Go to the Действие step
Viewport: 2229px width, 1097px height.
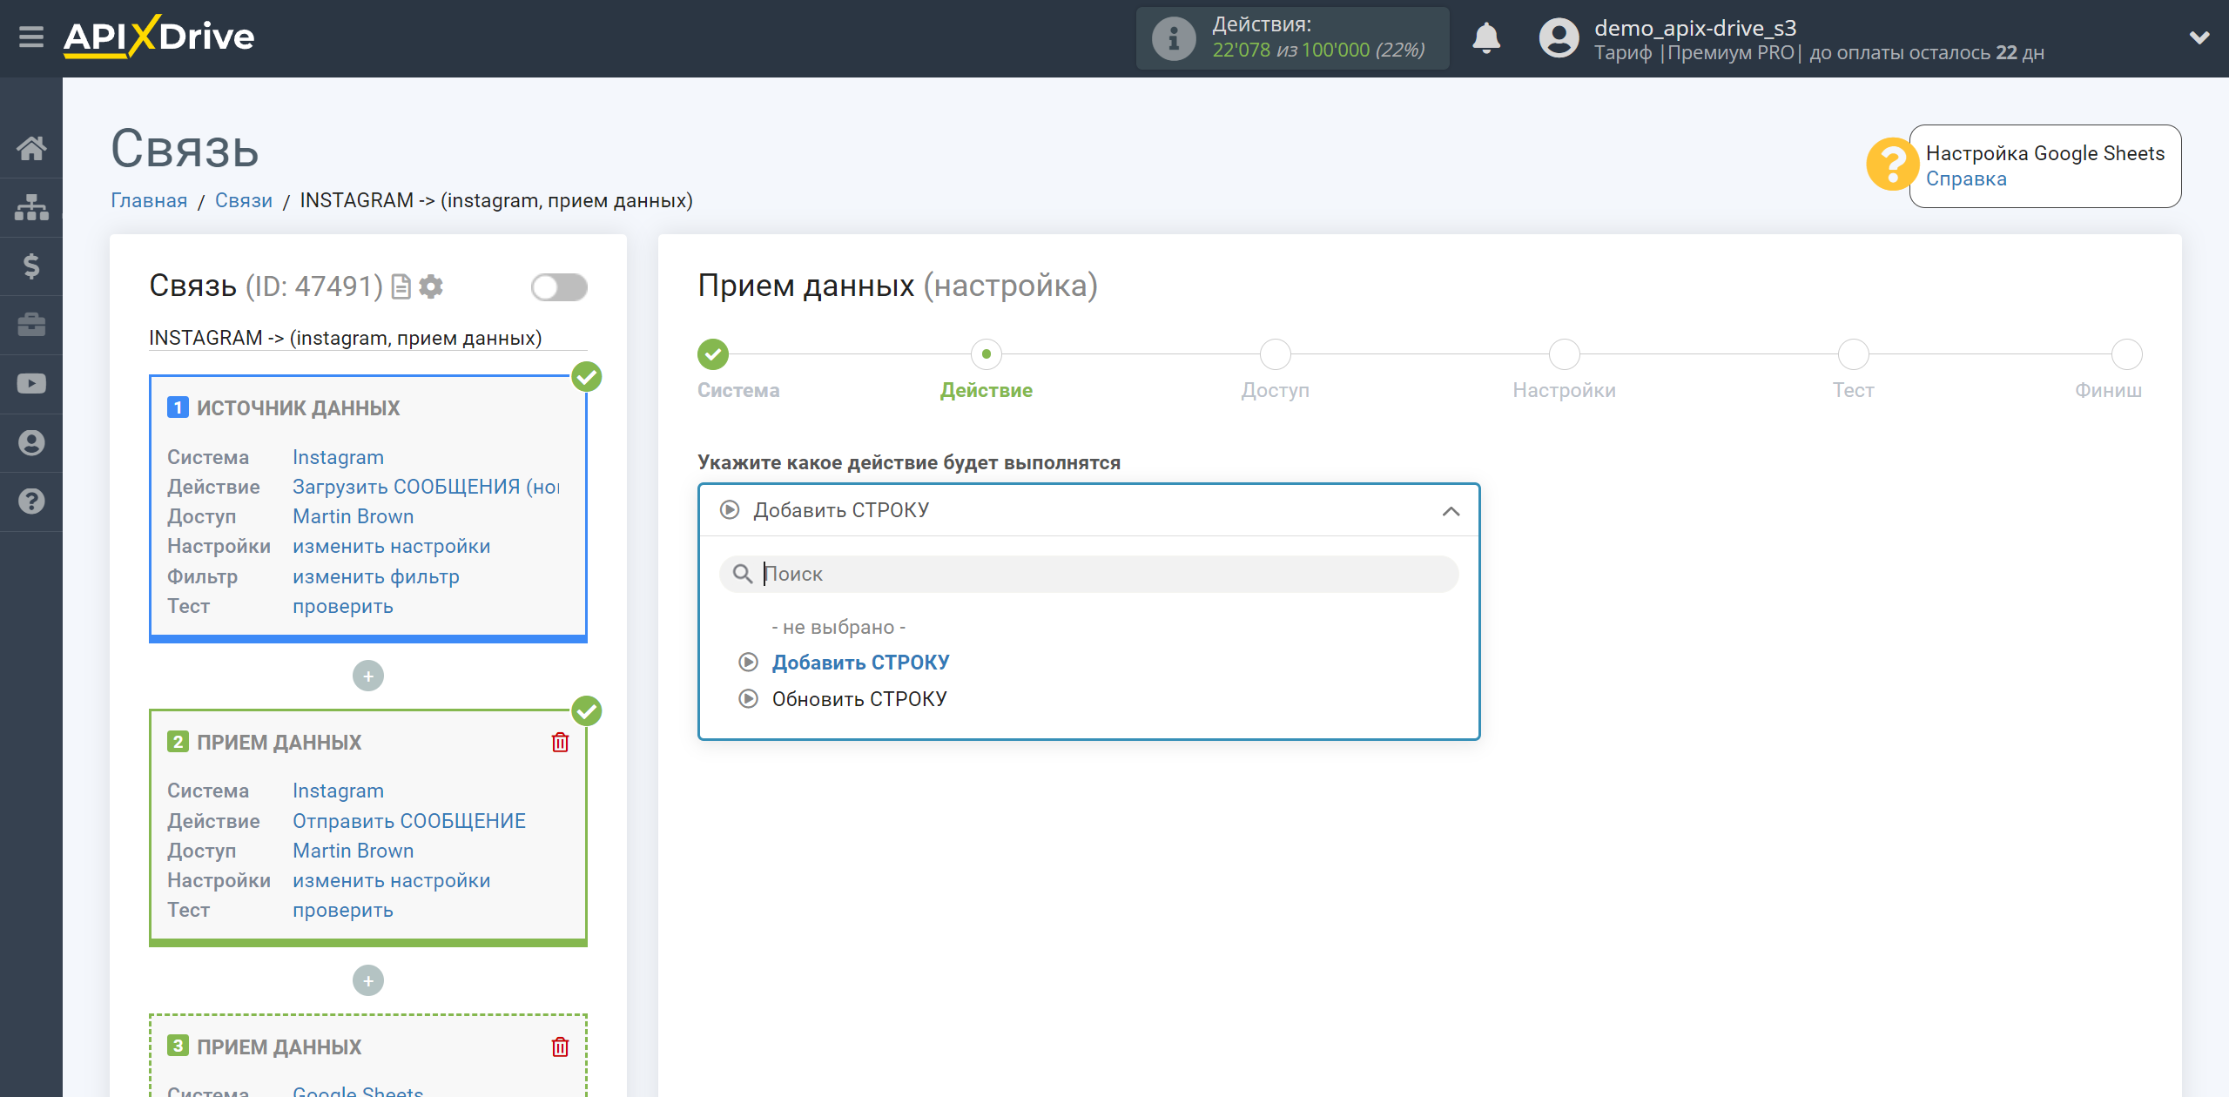(x=987, y=354)
